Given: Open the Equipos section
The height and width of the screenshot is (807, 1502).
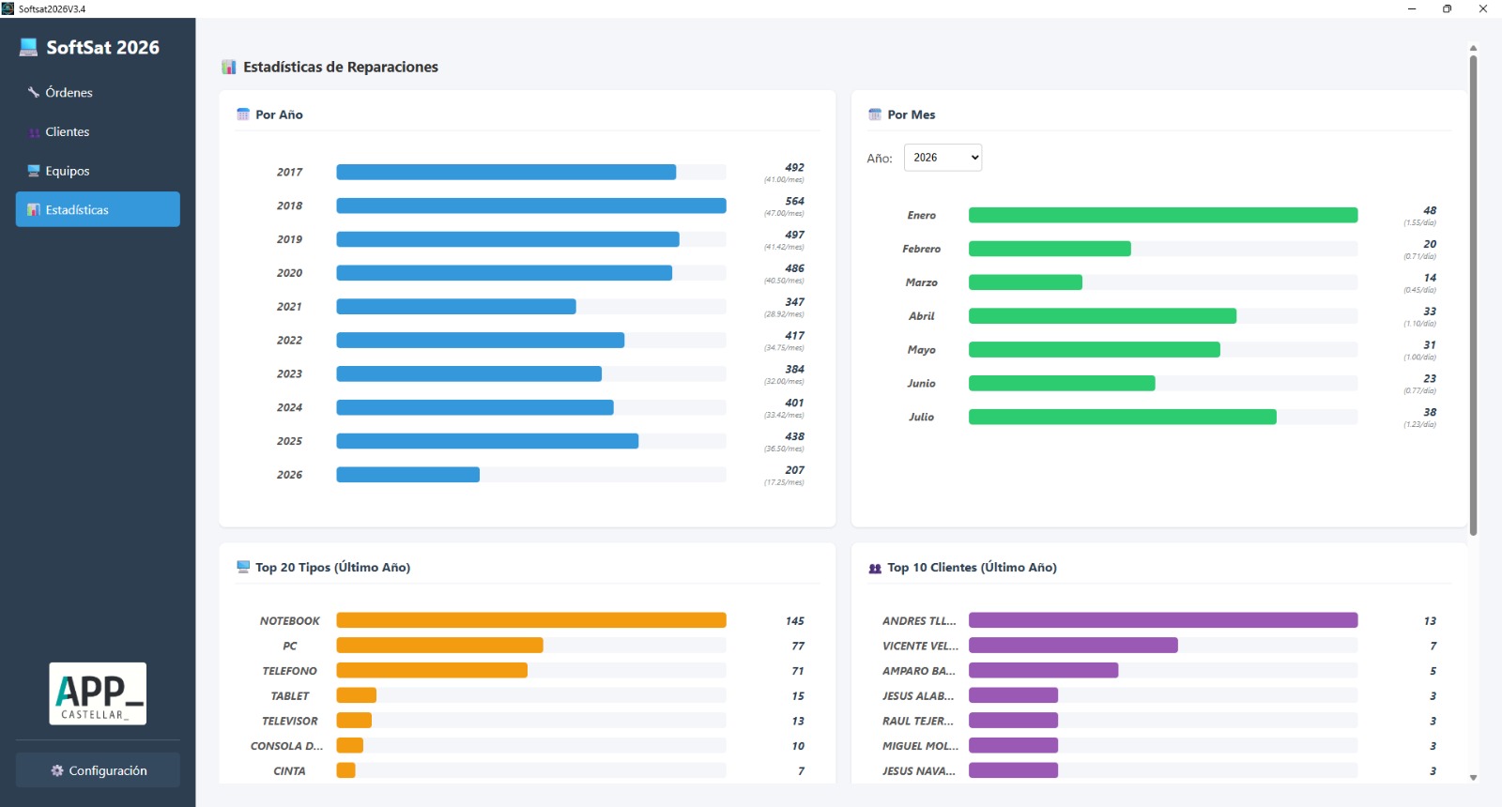Looking at the screenshot, I should [98, 171].
